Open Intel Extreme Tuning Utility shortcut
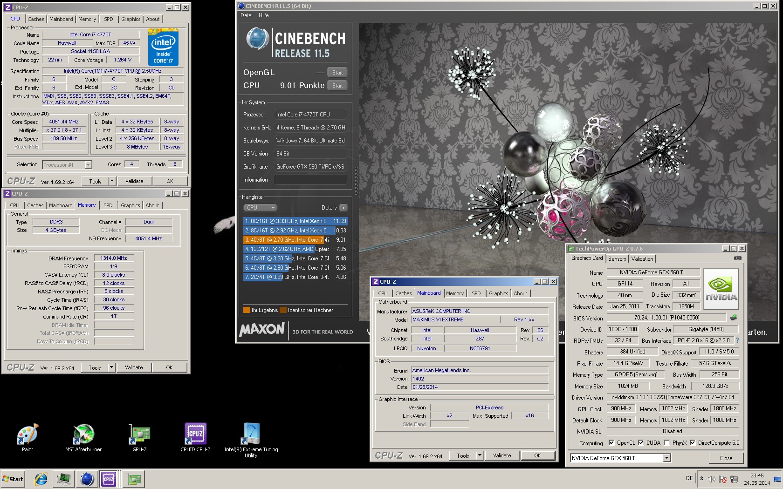Screen dimensions: 783x489 click(251, 440)
